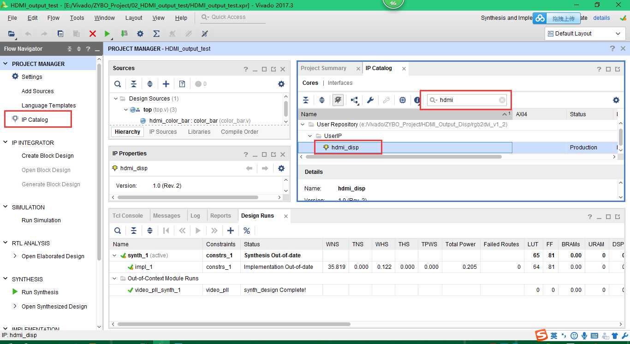Collapse IP INTEGRATOR section
The height and width of the screenshot is (344, 630).
pos(6,142)
